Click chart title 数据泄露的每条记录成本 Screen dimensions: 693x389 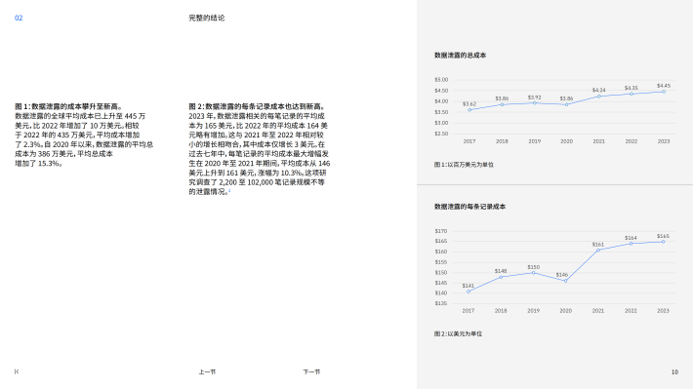(469, 207)
